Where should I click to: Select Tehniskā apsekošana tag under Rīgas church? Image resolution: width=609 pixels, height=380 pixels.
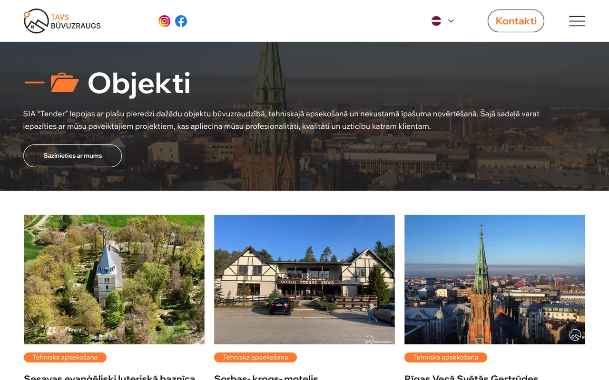446,357
